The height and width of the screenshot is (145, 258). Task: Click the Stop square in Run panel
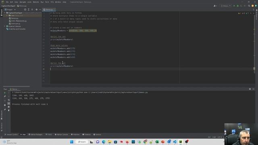click(x=5, y=105)
